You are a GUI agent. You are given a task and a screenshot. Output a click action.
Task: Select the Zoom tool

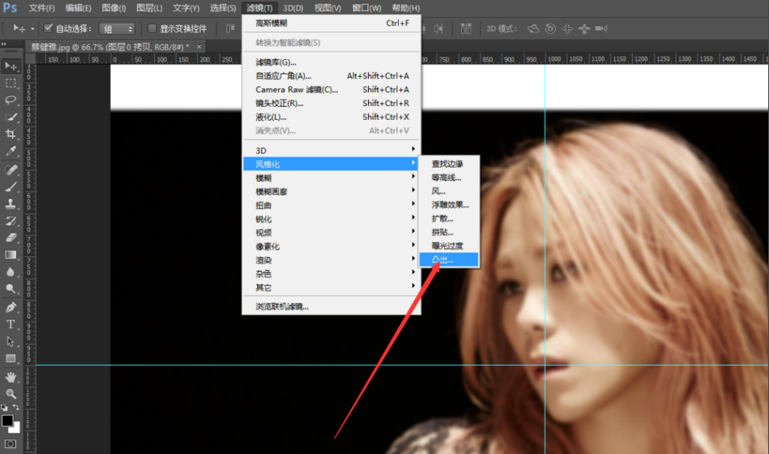(11, 394)
